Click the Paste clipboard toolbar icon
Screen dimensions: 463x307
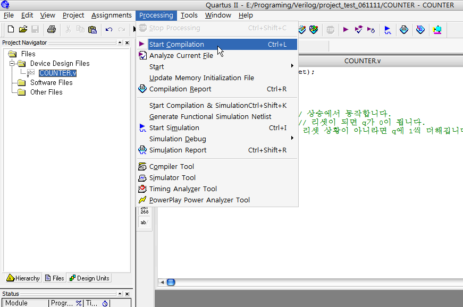(92, 29)
